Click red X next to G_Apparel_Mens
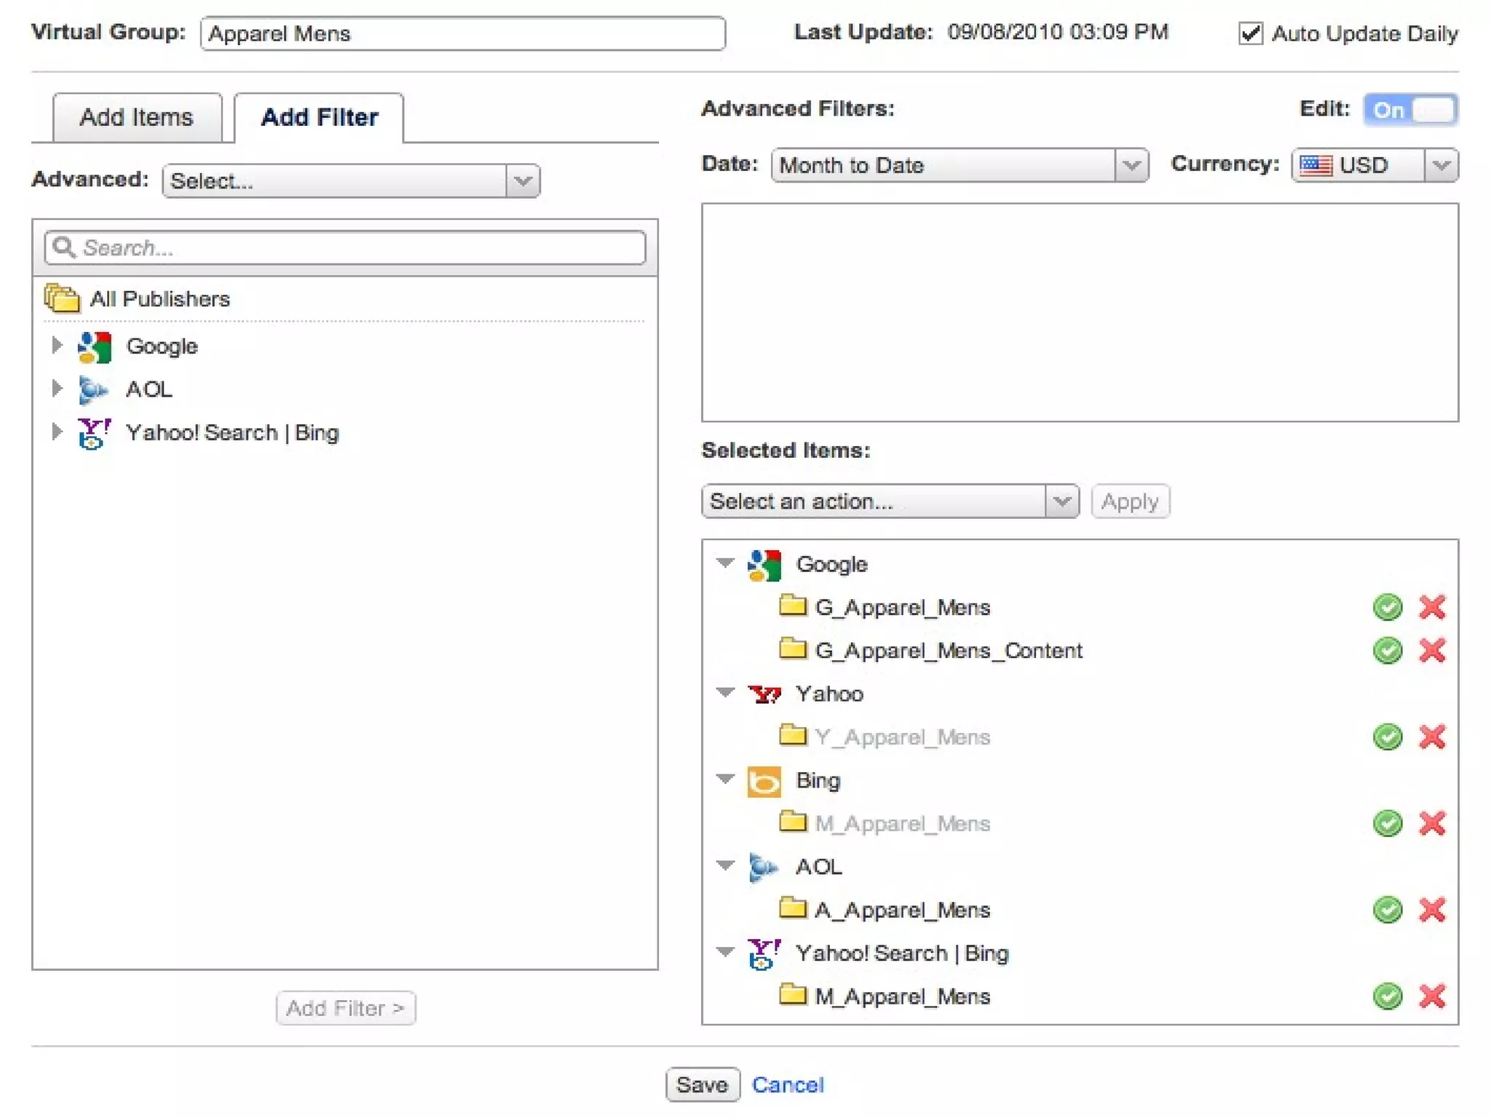The height and width of the screenshot is (1118, 1491). click(x=1431, y=606)
